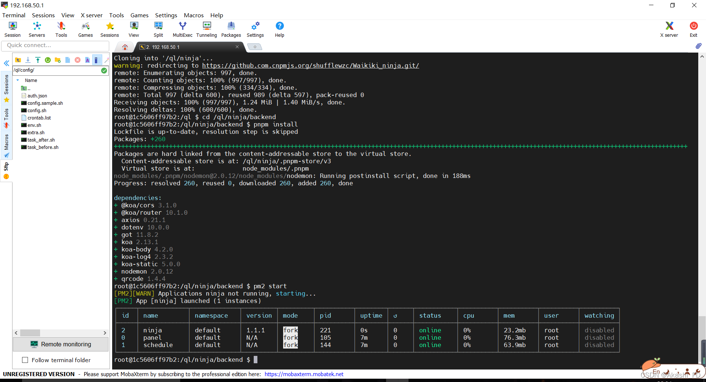The width and height of the screenshot is (706, 382).
Task: Refresh the SFTP folder listing
Action: coord(48,60)
